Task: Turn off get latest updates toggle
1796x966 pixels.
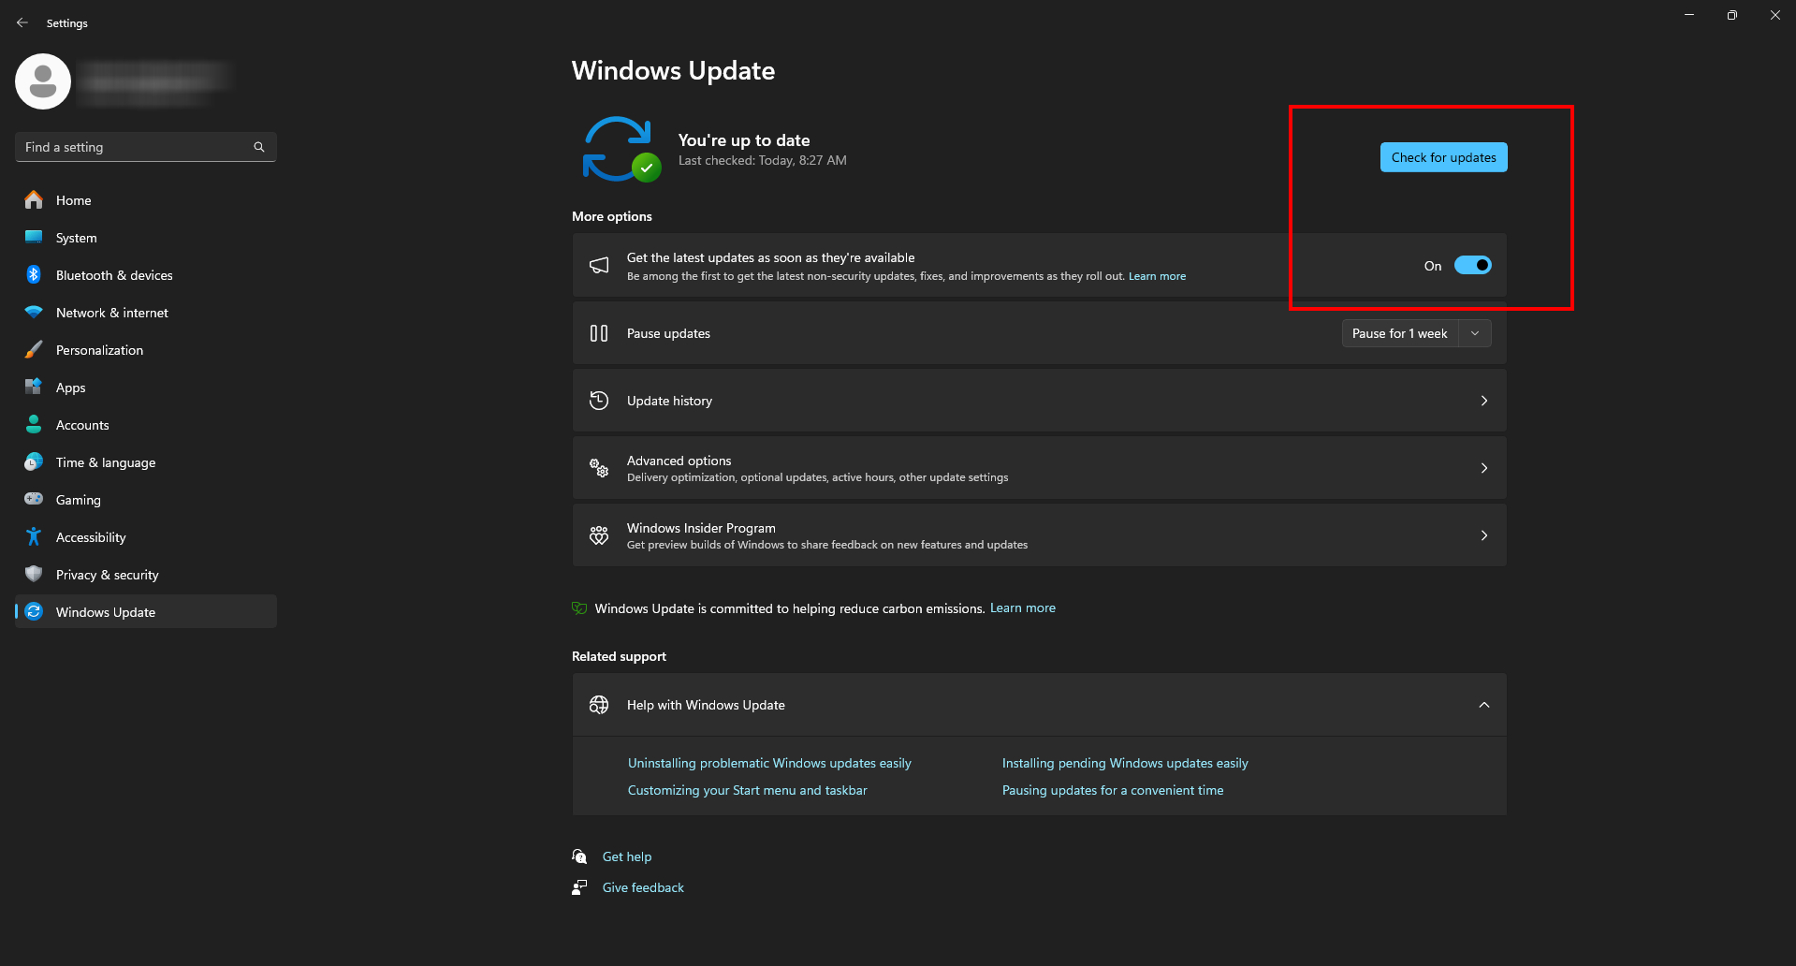Action: (1472, 266)
